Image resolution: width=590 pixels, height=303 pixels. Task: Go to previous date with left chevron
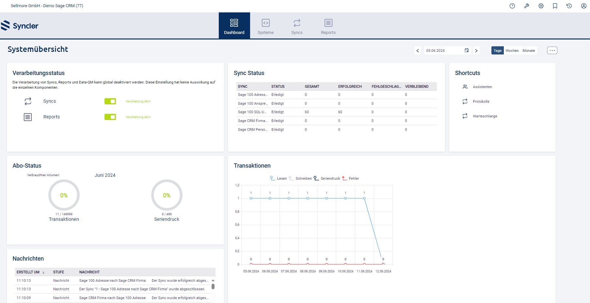tap(418, 51)
